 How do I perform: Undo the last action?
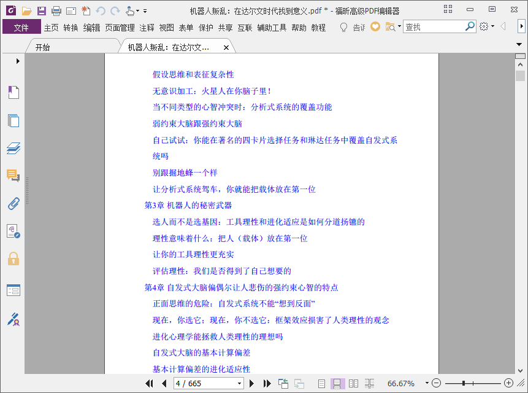[101, 11]
